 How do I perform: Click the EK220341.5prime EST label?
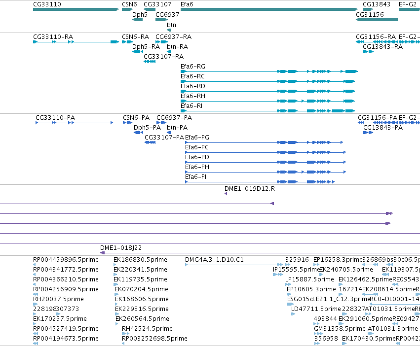click(x=140, y=270)
